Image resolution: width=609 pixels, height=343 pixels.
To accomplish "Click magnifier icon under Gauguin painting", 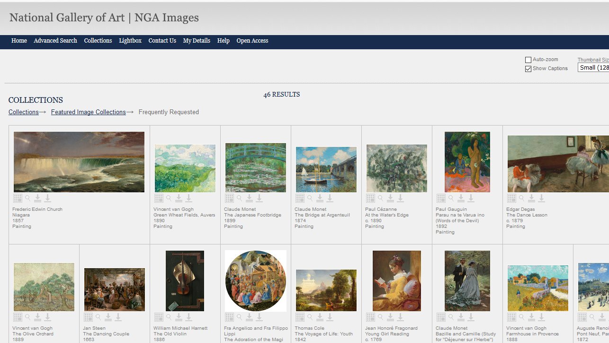I will tap(451, 198).
